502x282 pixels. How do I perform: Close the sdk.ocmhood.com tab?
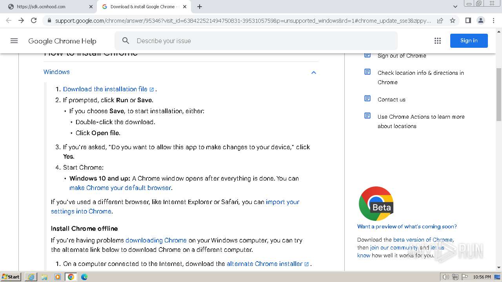tap(91, 7)
